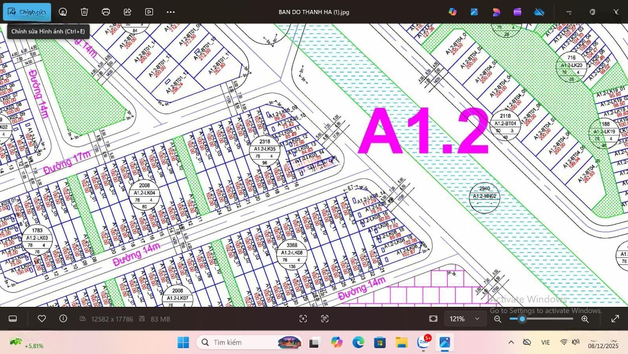Click the delete trash can icon
The height and width of the screenshot is (354, 628).
[x=84, y=12]
